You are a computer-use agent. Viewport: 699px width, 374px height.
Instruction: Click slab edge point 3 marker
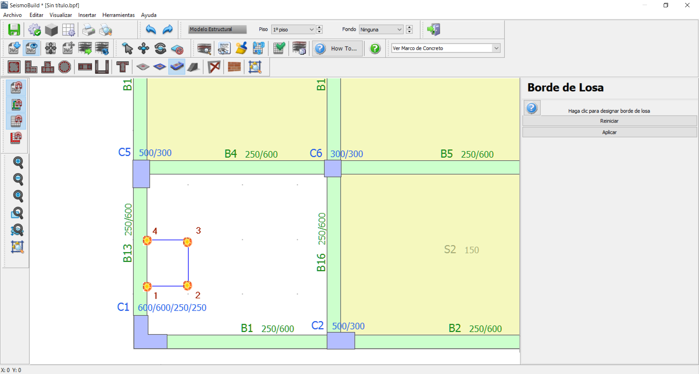coord(187,242)
